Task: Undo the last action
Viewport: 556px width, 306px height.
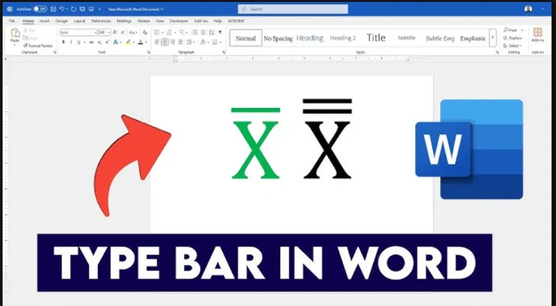Action: [x=62, y=9]
